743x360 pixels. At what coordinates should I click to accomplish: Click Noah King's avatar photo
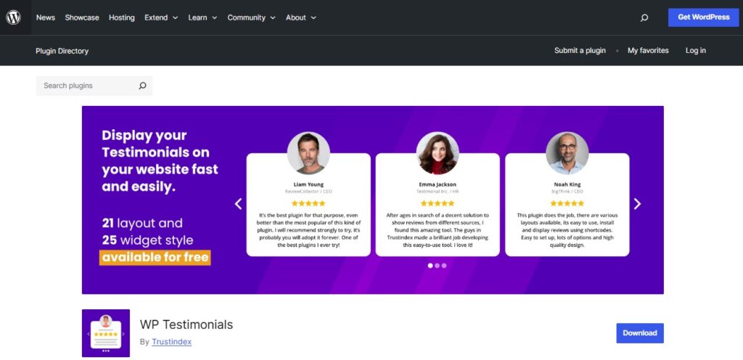click(567, 153)
